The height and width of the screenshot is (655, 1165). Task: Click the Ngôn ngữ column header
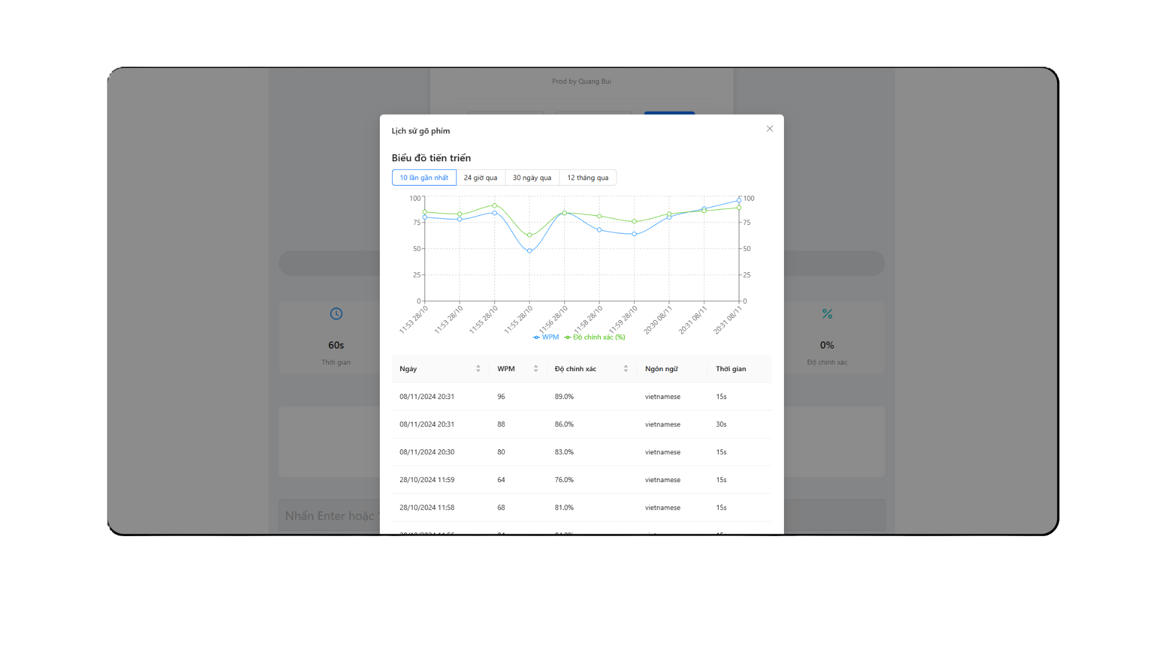coord(661,369)
